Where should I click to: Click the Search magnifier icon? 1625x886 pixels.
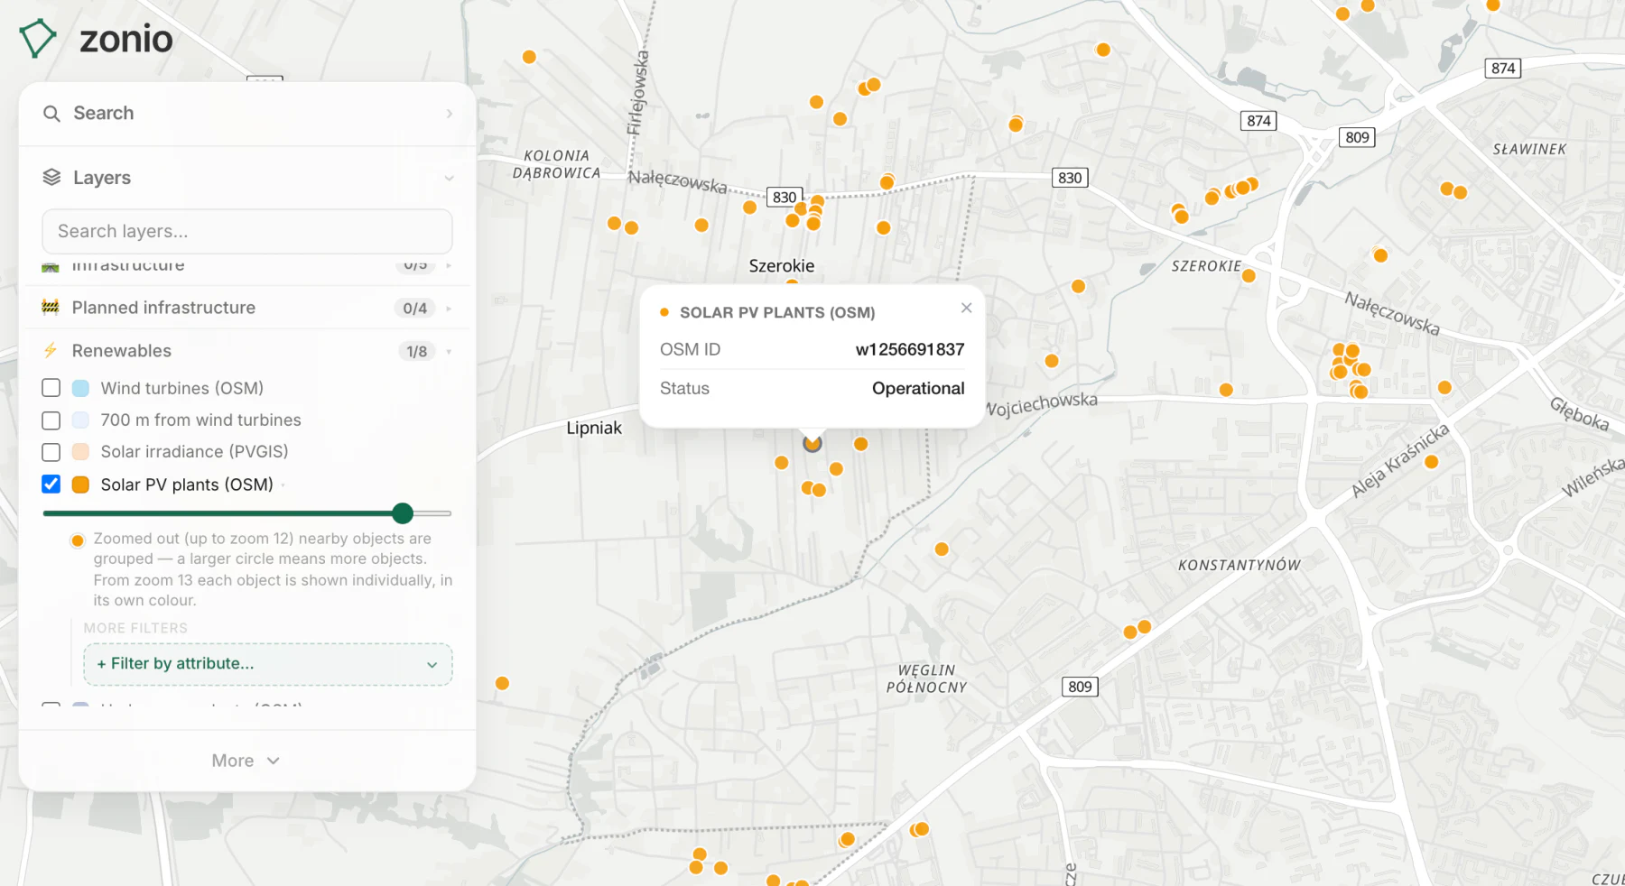tap(51, 114)
